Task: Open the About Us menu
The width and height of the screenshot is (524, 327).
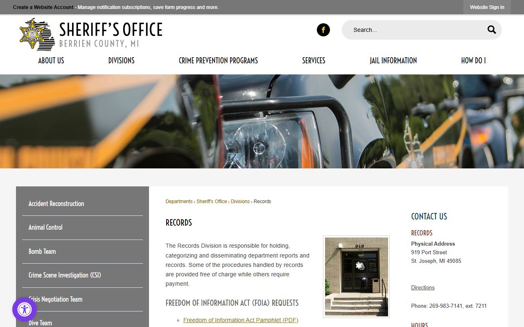Action: (x=51, y=60)
